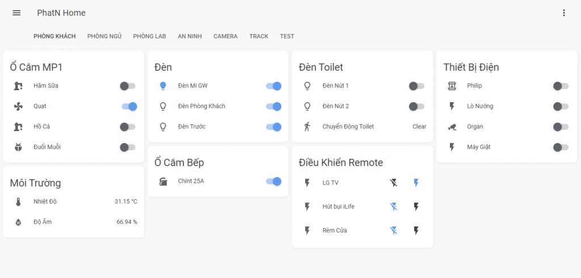Click the Đèn Trước bulb icon
Screen dimensions: 581x278
[x=163, y=127]
